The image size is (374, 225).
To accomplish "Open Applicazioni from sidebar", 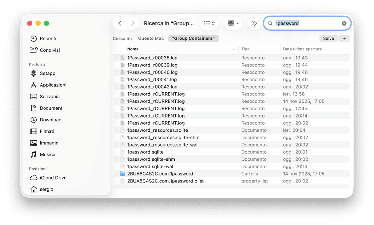I will click(x=53, y=85).
